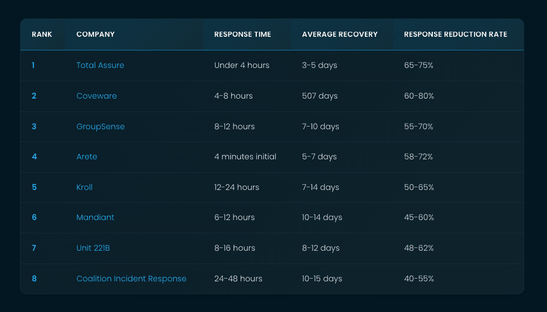Click rank number 1 in Total Assure row
This screenshot has width=547, height=312.
click(x=33, y=65)
